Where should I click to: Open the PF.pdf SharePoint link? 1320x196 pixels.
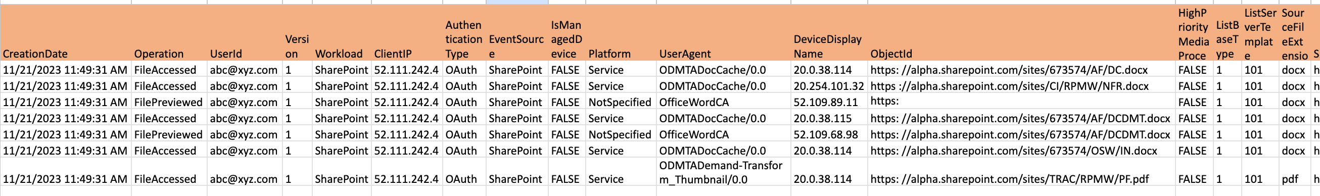pos(1010,179)
